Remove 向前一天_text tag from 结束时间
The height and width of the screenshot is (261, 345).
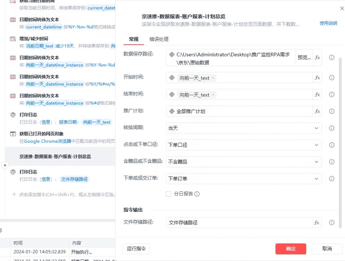213,95
